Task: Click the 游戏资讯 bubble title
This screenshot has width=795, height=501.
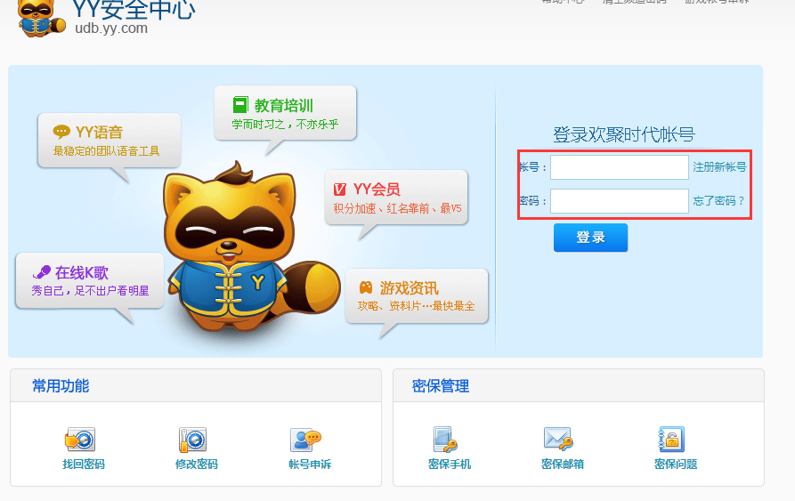Action: tap(409, 288)
